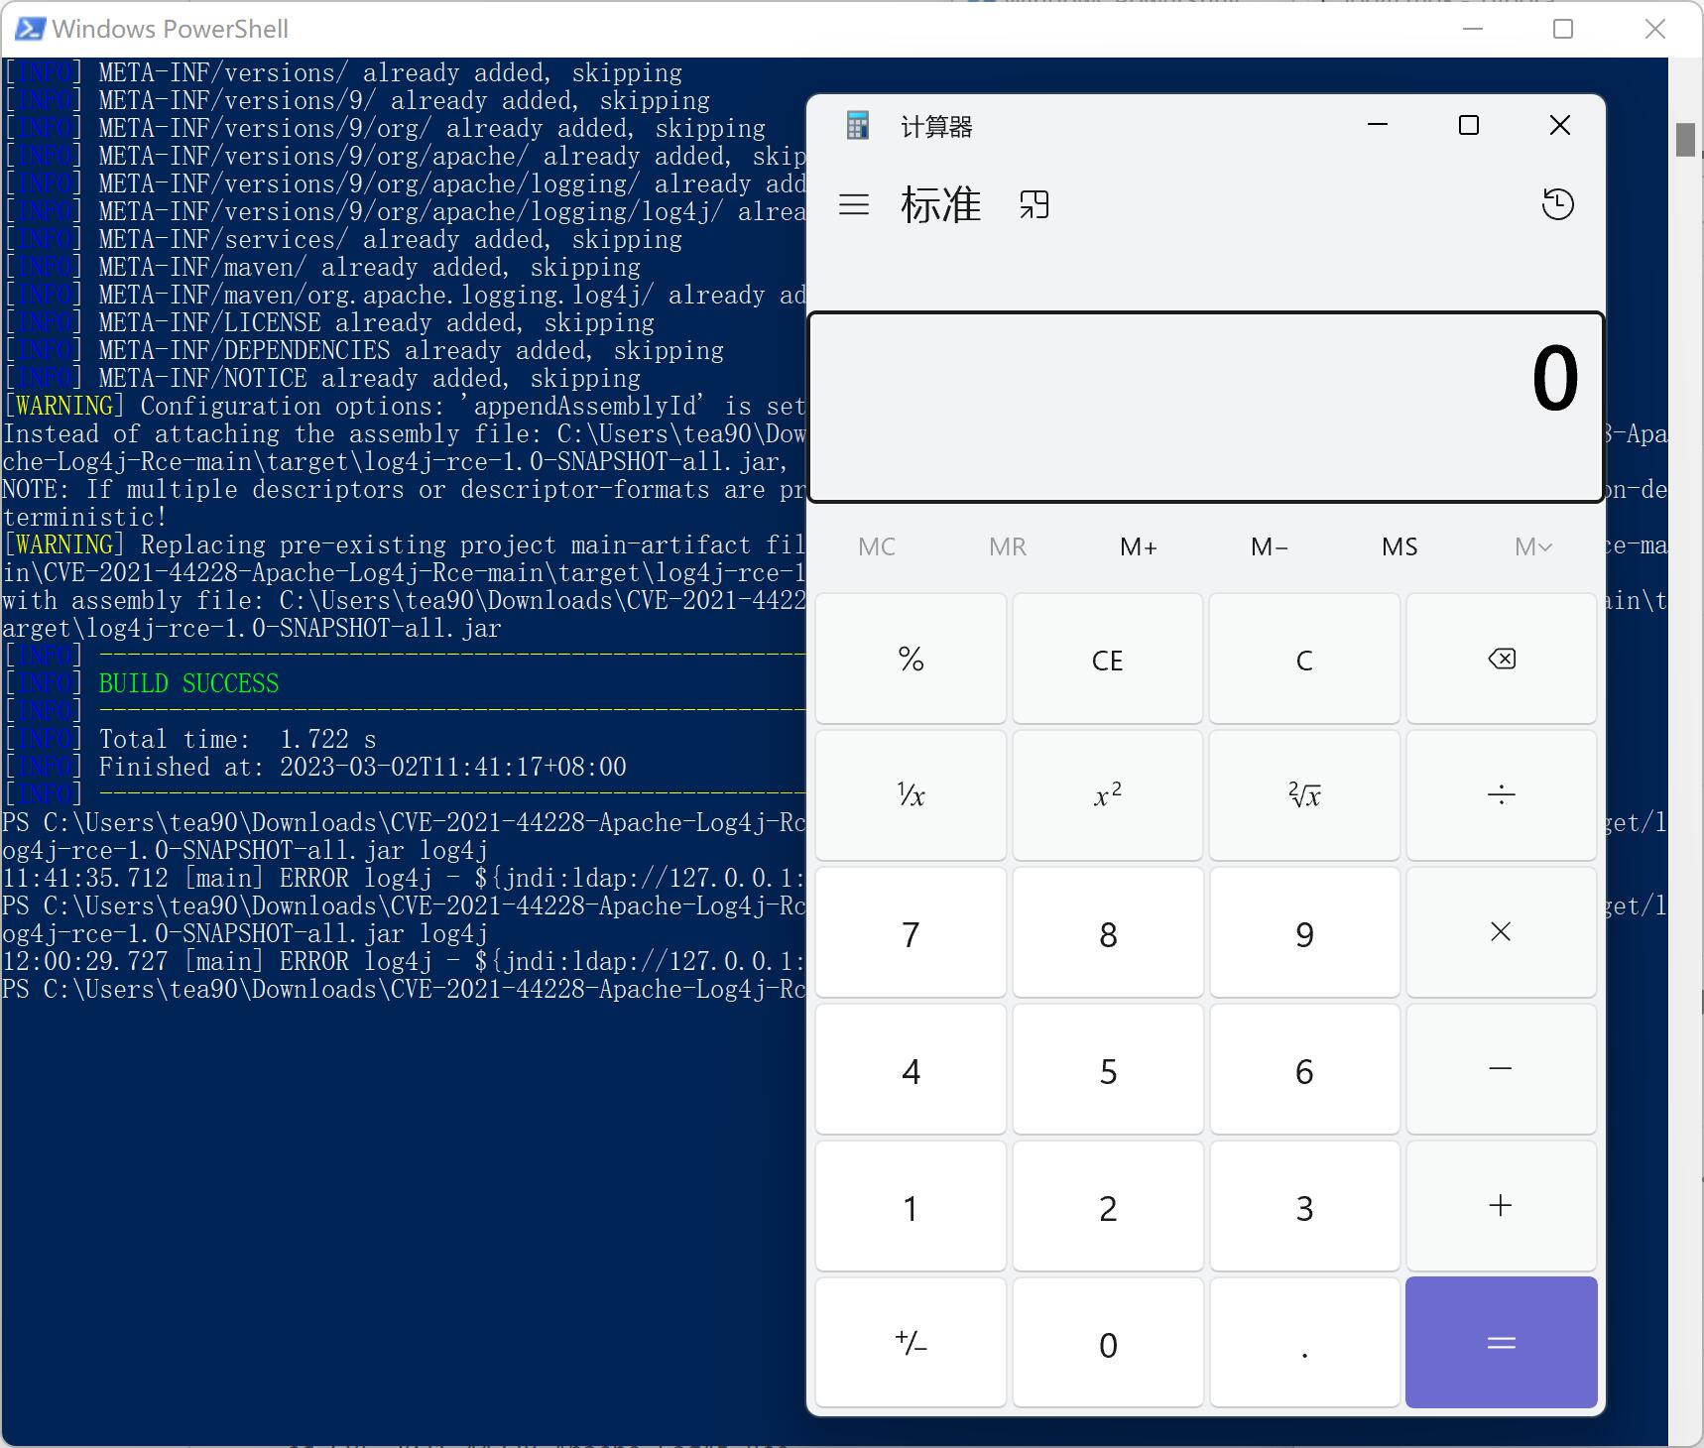Minimize the Windows PowerShell window
Image resolution: width=1704 pixels, height=1448 pixels.
coord(1473,29)
